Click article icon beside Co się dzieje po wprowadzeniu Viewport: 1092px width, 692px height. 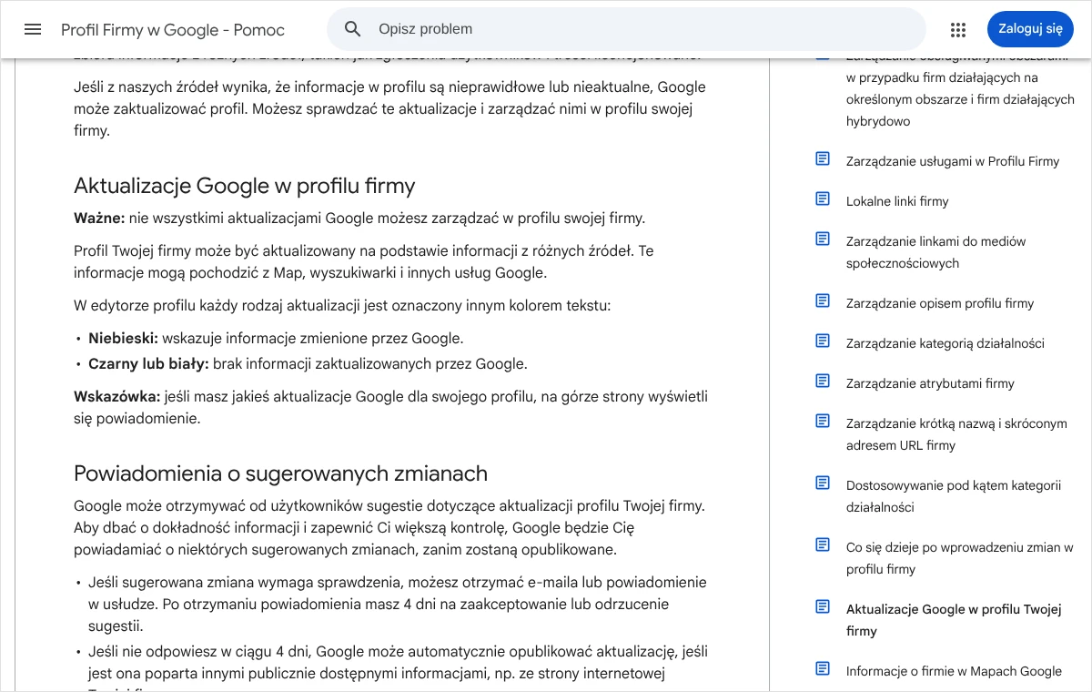pyautogui.click(x=823, y=544)
